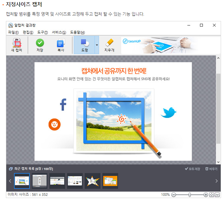This screenshot has width=223, height=200.
Task: Click the 100% zoom level text
Action: [x=166, y=195]
